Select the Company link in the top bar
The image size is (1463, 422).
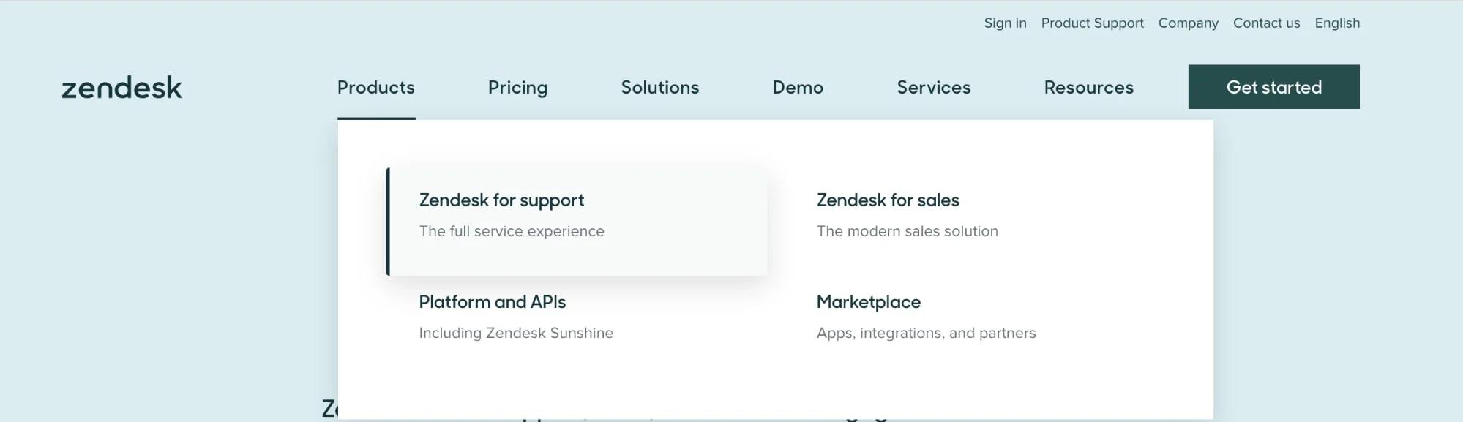(1188, 23)
